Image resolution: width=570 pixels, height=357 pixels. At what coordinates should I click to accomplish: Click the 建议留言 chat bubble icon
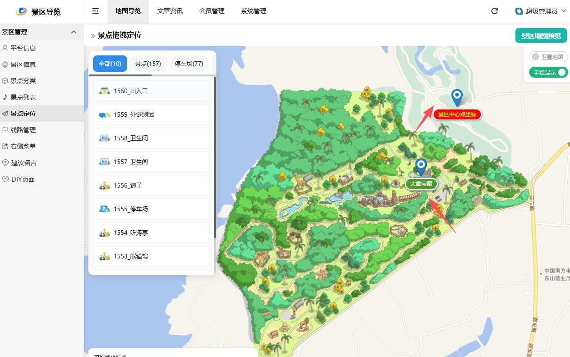(5, 163)
